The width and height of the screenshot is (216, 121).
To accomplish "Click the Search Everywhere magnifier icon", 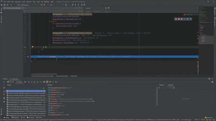I will tap(84, 5).
